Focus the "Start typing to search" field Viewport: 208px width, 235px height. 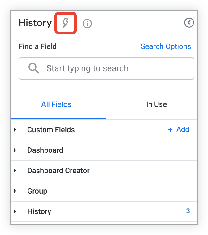[x=118, y=68]
